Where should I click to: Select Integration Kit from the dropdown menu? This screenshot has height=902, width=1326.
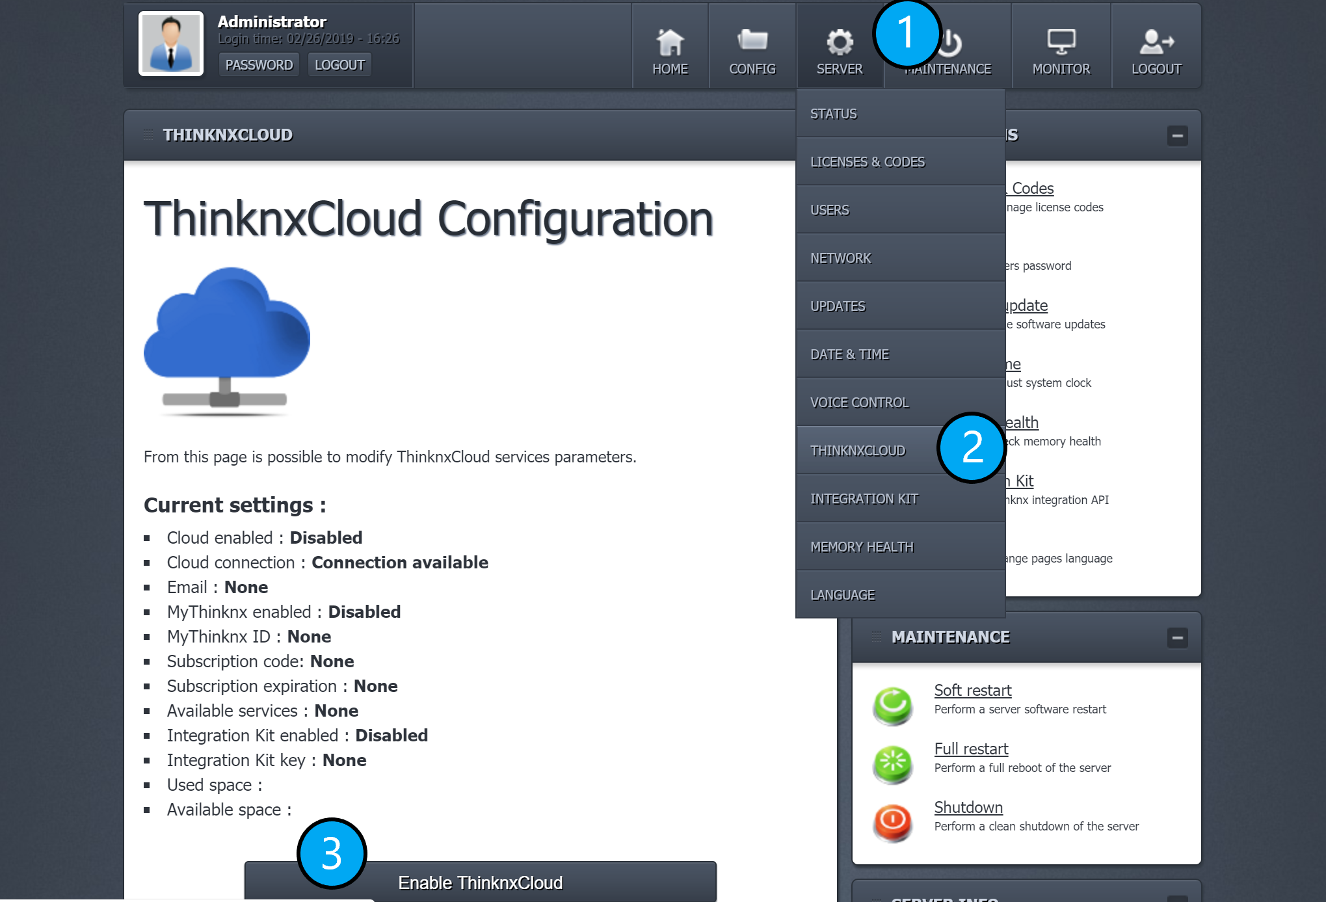pos(864,499)
